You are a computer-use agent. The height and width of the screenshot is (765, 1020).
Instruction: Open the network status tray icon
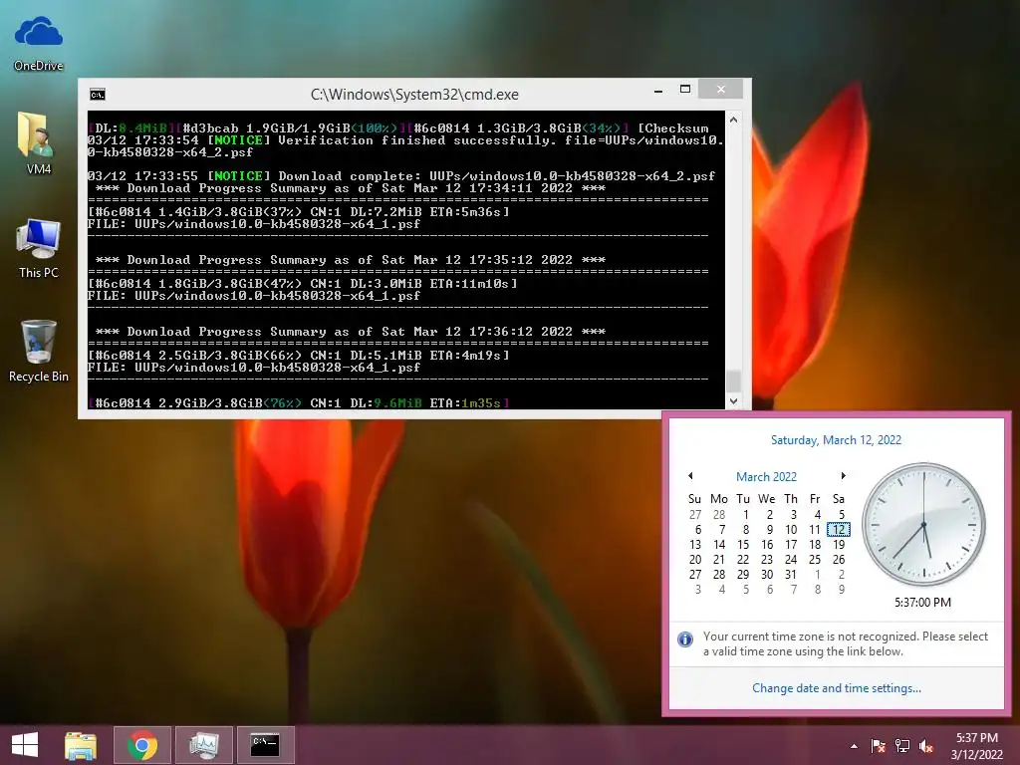tap(902, 746)
